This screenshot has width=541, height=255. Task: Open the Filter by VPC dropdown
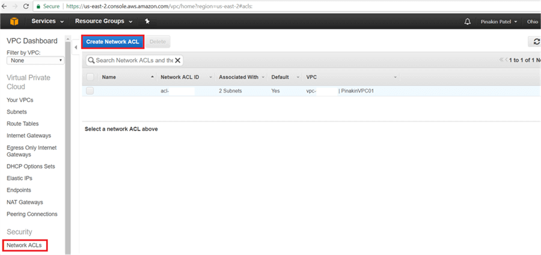click(x=35, y=60)
